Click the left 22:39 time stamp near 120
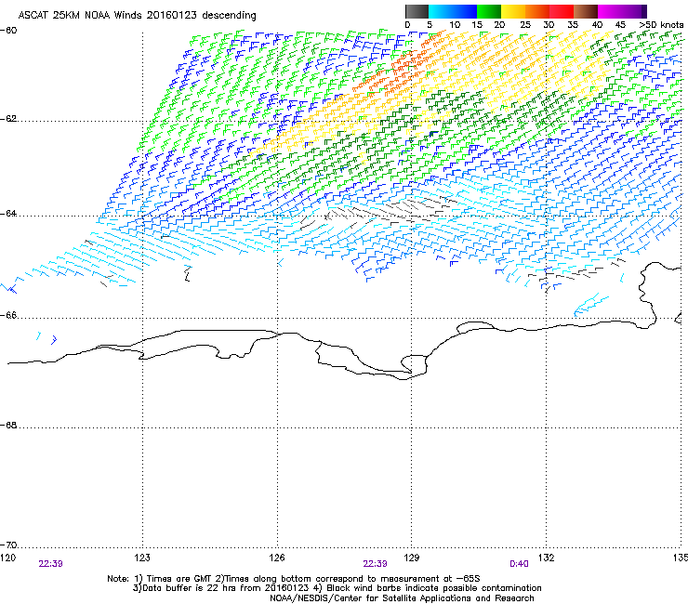Viewport: 688px width, 604px height. [50, 564]
